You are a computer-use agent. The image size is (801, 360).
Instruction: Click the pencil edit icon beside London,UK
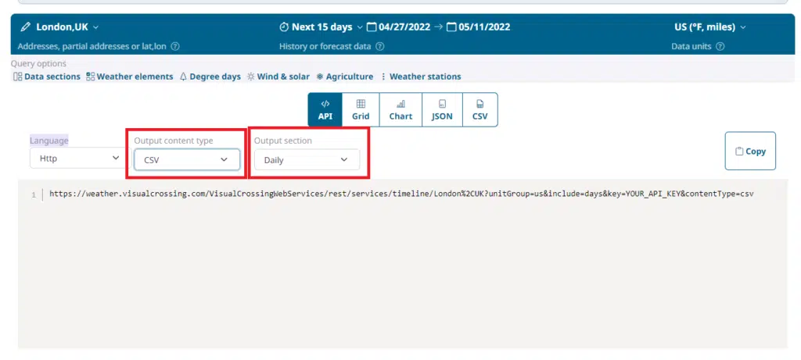[x=25, y=27]
